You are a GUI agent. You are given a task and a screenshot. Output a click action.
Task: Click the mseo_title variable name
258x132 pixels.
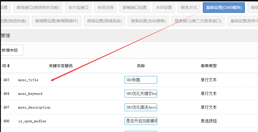click(28, 80)
